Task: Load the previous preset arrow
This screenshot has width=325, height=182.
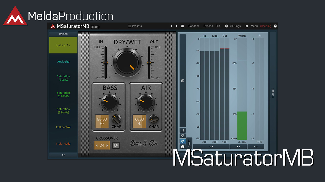Action: tap(171, 26)
